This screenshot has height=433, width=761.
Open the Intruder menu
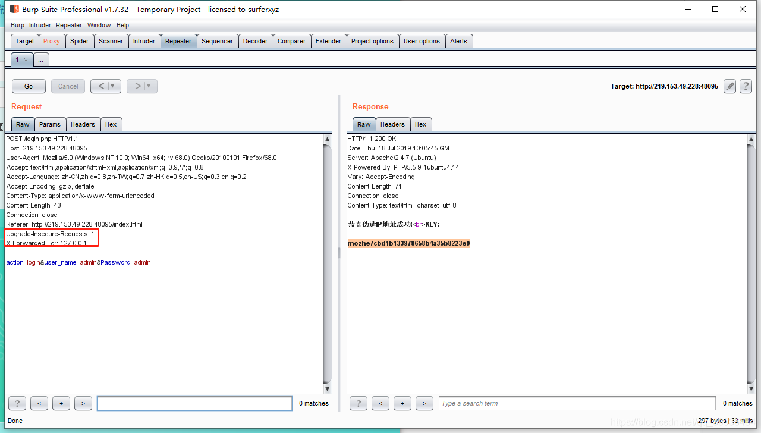point(40,25)
